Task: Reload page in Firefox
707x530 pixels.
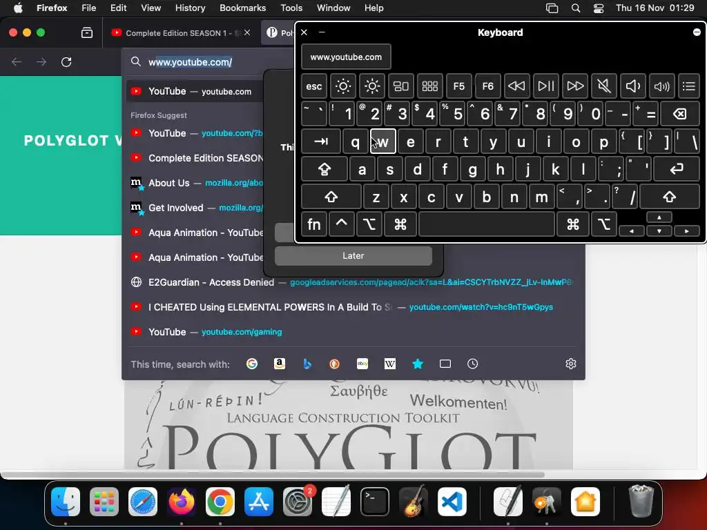Action: (x=66, y=61)
